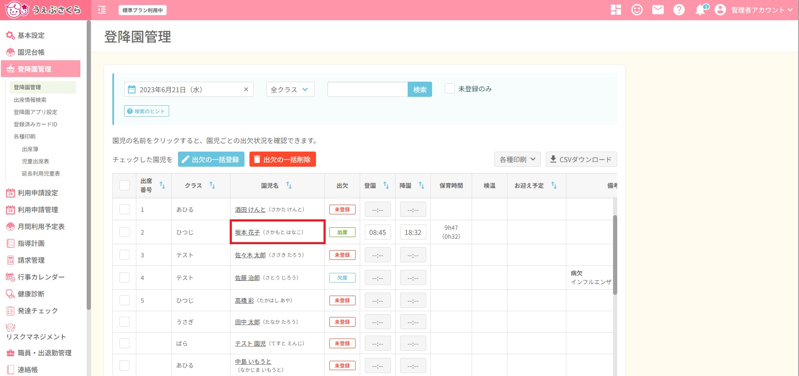
Task: Check the box for 高橋 彩
Action: pyautogui.click(x=125, y=300)
